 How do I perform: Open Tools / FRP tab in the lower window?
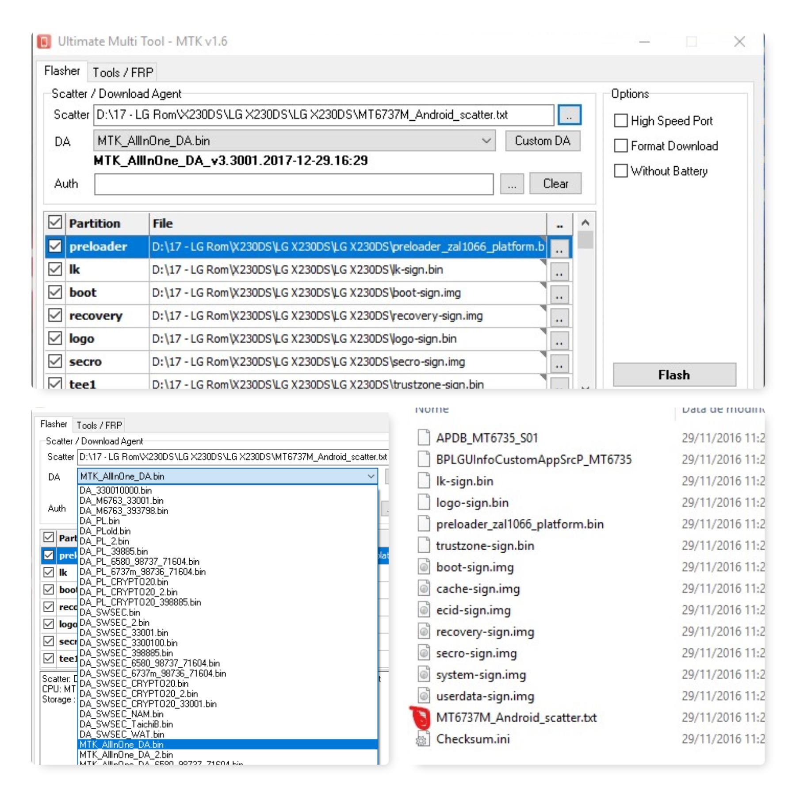click(99, 425)
